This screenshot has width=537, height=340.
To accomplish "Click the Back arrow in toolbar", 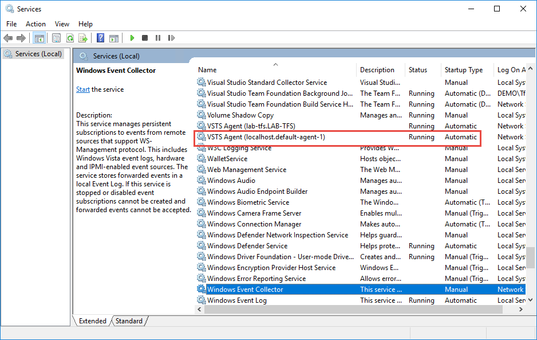I will point(8,38).
